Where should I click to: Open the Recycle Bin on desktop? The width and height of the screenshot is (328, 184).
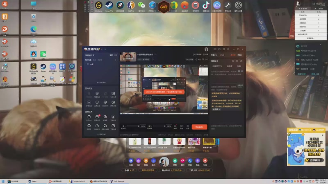pos(34,16)
